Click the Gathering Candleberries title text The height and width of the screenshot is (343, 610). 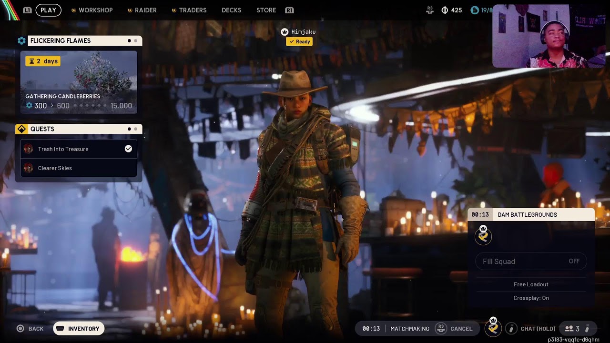[x=62, y=96]
